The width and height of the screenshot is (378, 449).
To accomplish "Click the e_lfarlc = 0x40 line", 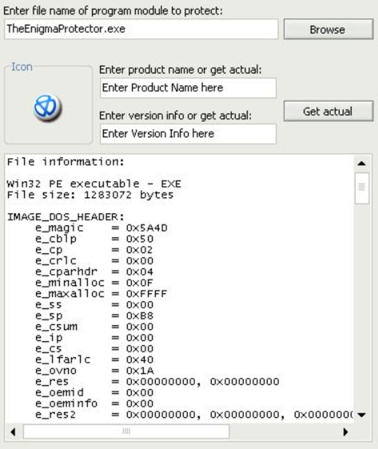I will tap(94, 360).
